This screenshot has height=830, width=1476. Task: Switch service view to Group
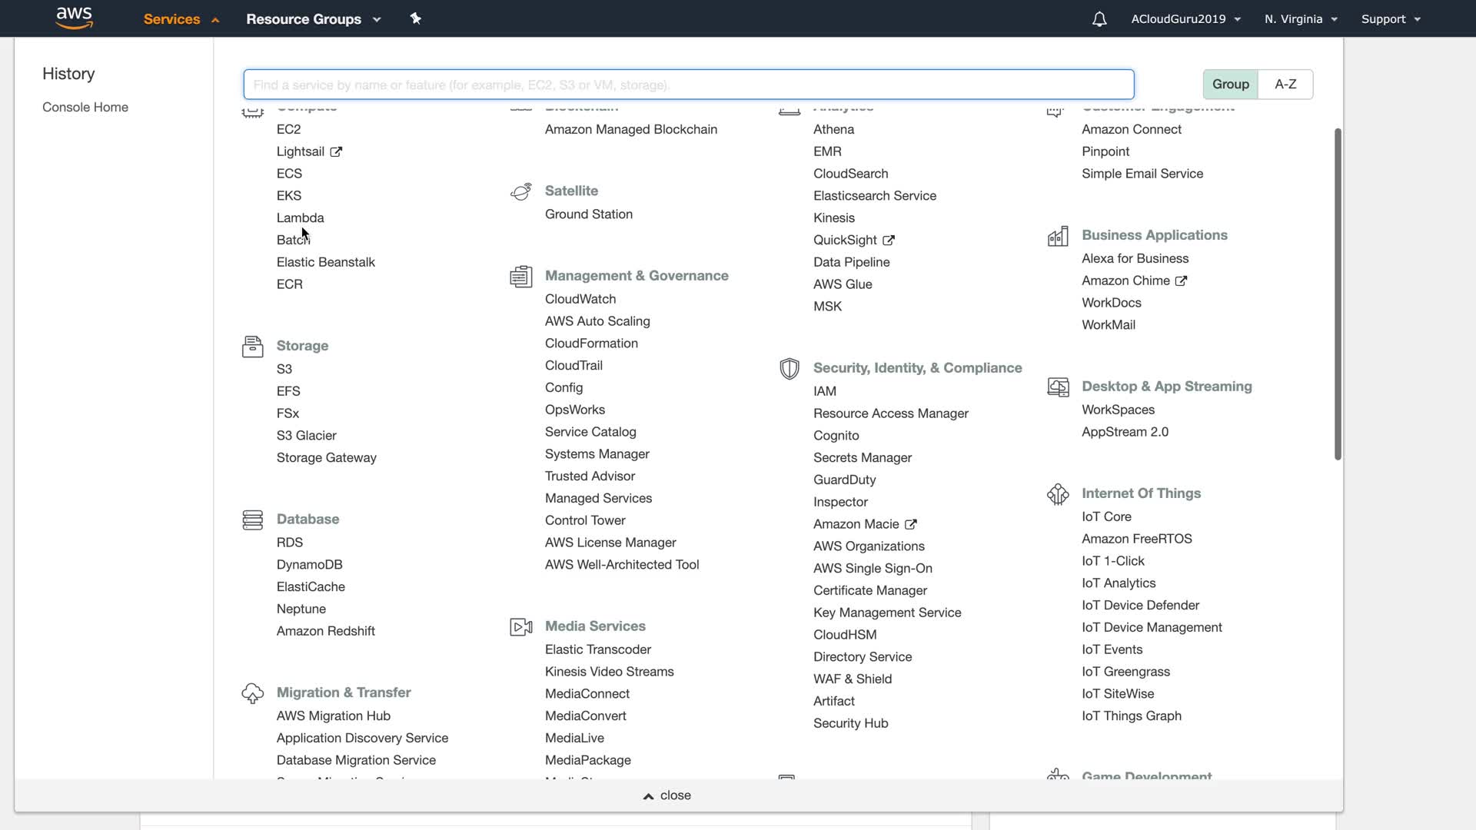point(1230,85)
